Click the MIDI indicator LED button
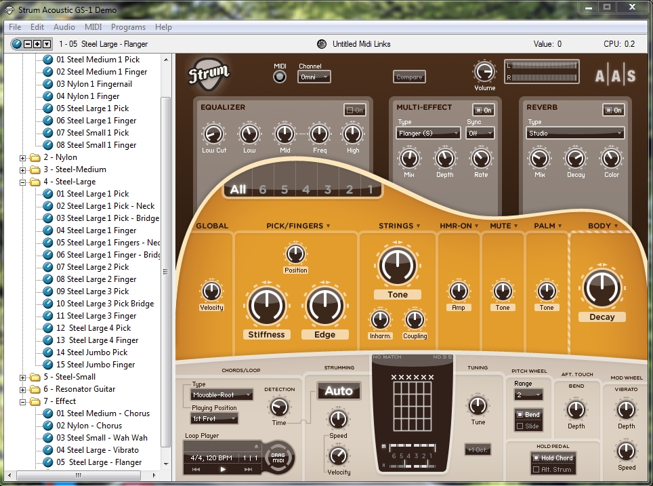This screenshot has height=486, width=653. coord(280,77)
